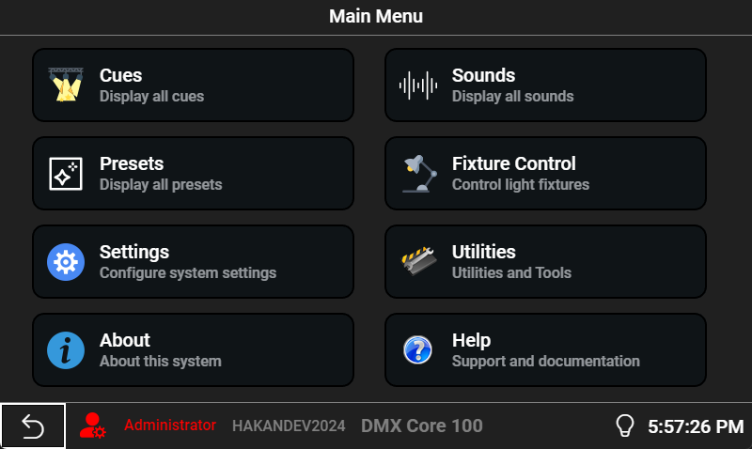
Task: Click the blue gear Settings icon
Action: [x=66, y=262]
